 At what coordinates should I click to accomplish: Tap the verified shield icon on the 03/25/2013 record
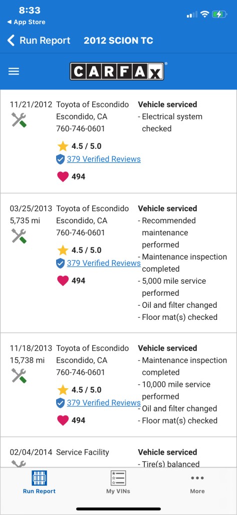coord(60,264)
